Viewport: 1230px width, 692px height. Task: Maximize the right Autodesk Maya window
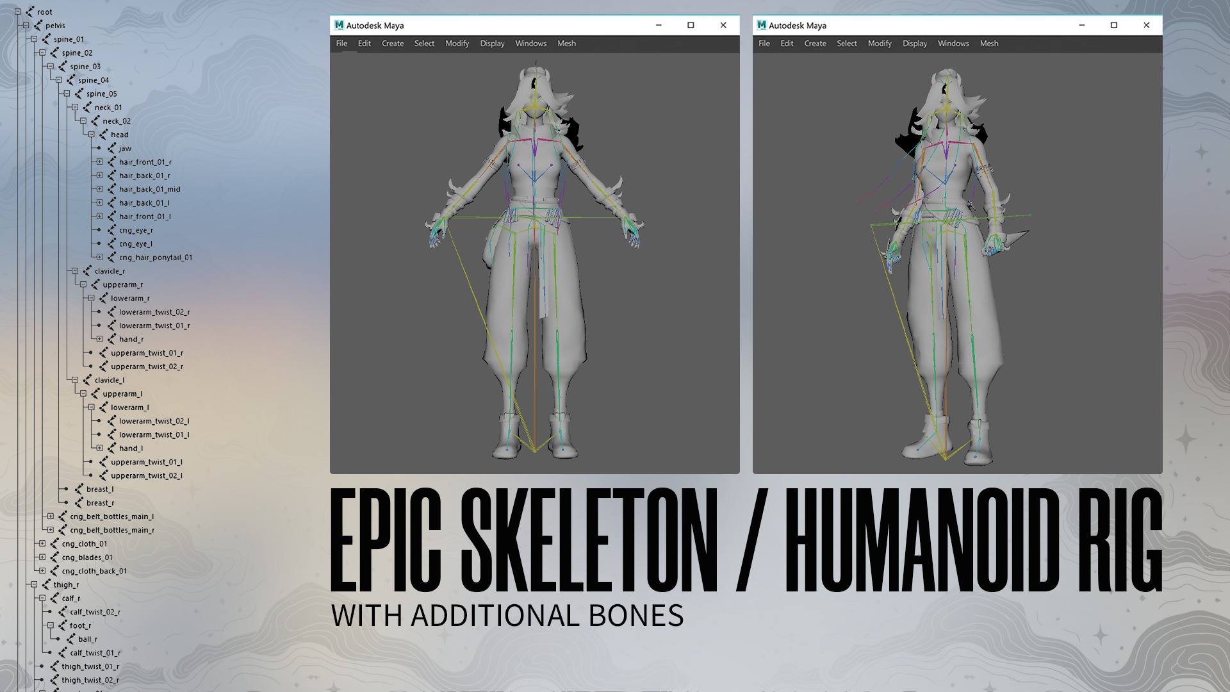click(x=1113, y=25)
